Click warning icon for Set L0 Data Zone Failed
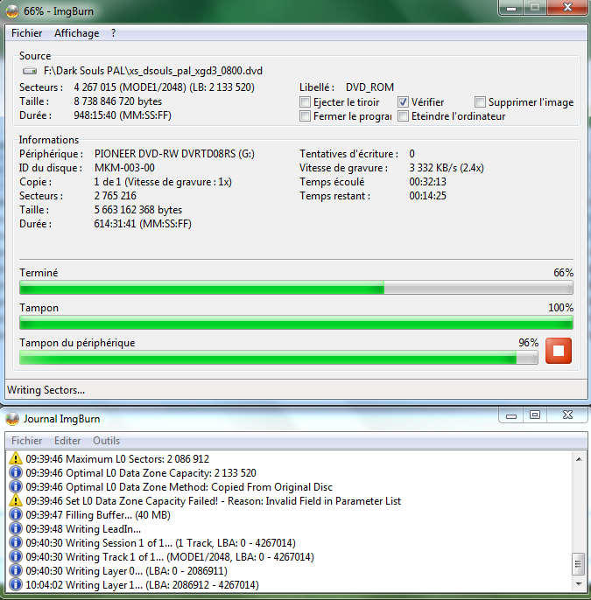The height and width of the screenshot is (600, 591). (15, 500)
